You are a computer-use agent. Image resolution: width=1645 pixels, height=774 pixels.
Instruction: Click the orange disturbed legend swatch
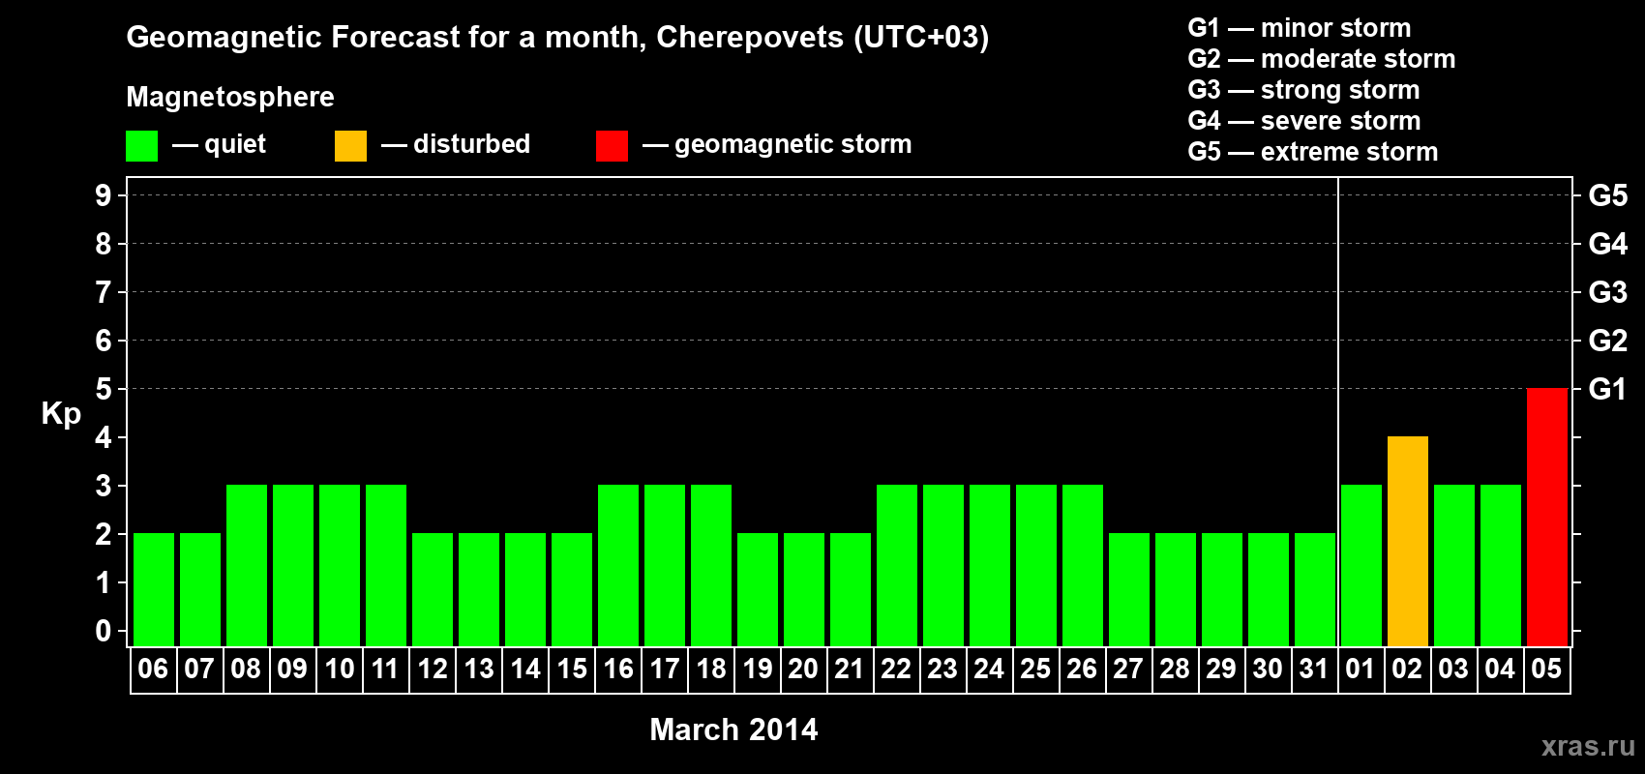coord(350,146)
